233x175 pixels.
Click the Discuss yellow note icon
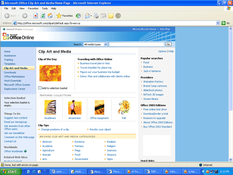[111, 16]
